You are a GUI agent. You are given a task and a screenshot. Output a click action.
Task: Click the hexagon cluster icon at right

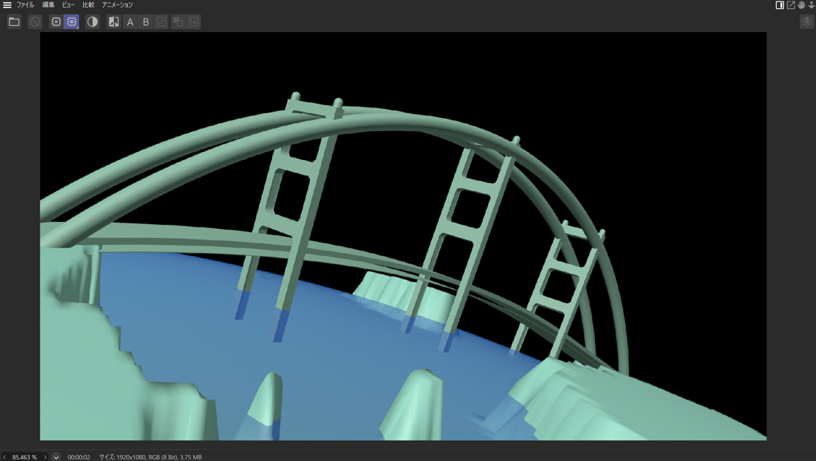pos(806,22)
